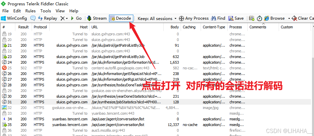Open the File menu
The height and width of the screenshot is (136, 314).
click(5, 11)
